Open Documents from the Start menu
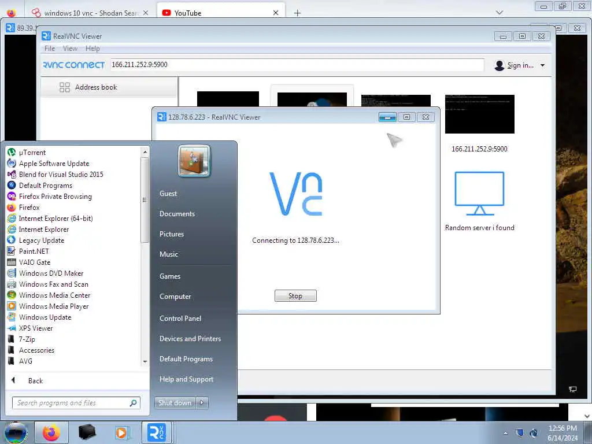 [x=177, y=214]
